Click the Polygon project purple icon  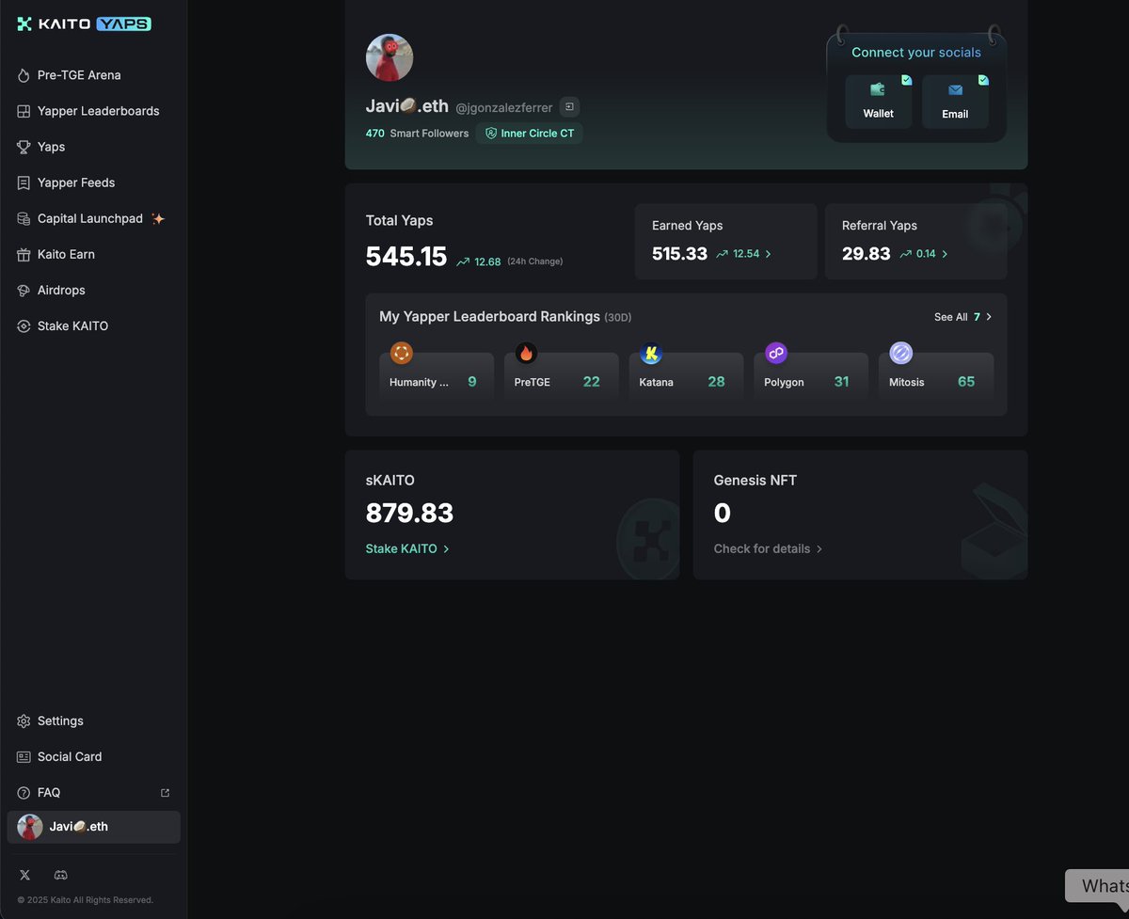[776, 354]
